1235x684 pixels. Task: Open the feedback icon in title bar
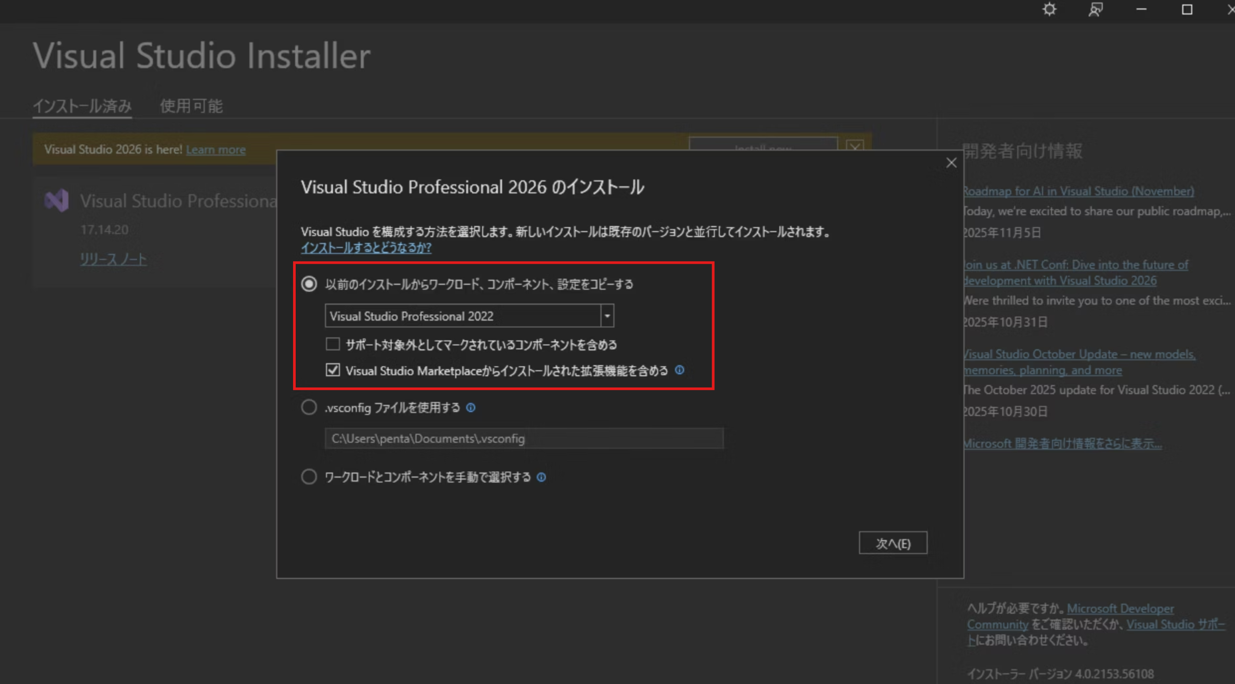pos(1095,10)
